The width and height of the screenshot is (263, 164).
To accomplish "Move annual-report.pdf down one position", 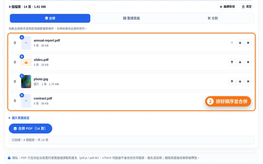I will (240, 43).
